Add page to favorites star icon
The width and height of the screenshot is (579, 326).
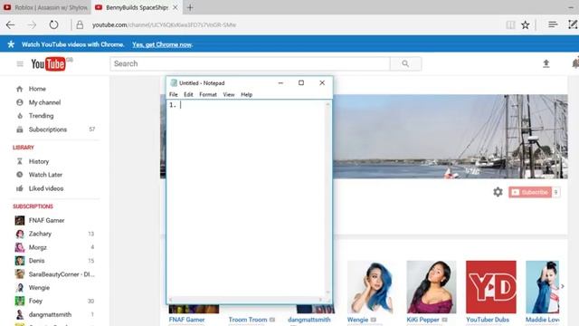[x=525, y=24]
